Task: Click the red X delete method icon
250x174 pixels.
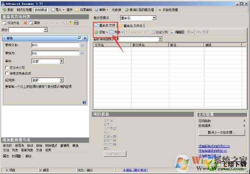Action: (x=25, y=23)
